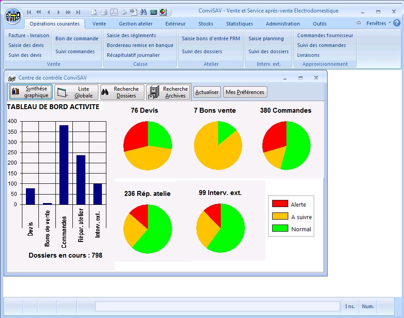The image size is (404, 318).
Task: Click the help question mark icon
Action: (397, 23)
